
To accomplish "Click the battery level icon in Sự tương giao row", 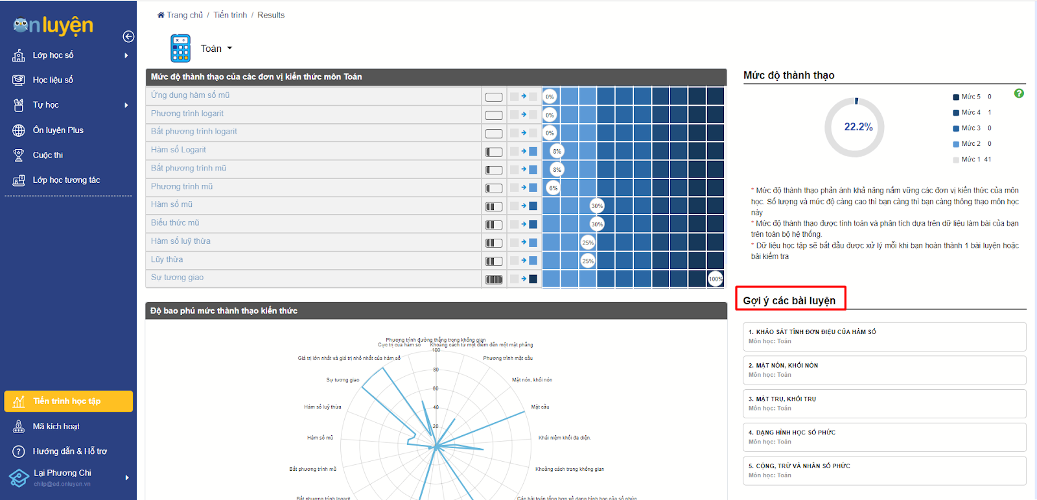I will 494,280.
